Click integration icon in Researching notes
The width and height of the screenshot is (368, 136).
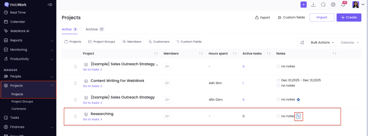tap(299, 116)
